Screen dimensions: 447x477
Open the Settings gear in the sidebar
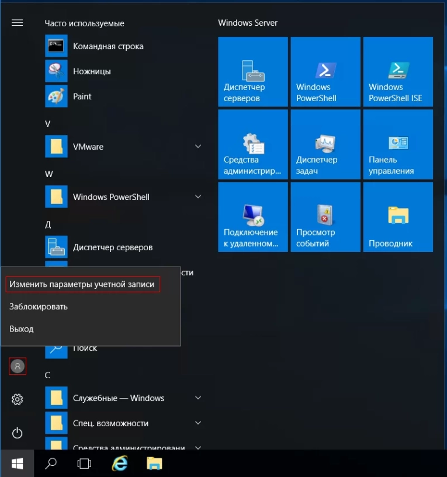pos(18,399)
